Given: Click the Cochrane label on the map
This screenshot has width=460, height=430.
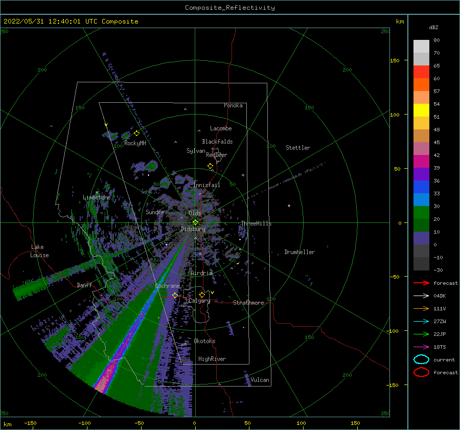Looking at the screenshot, I should click(x=167, y=286).
